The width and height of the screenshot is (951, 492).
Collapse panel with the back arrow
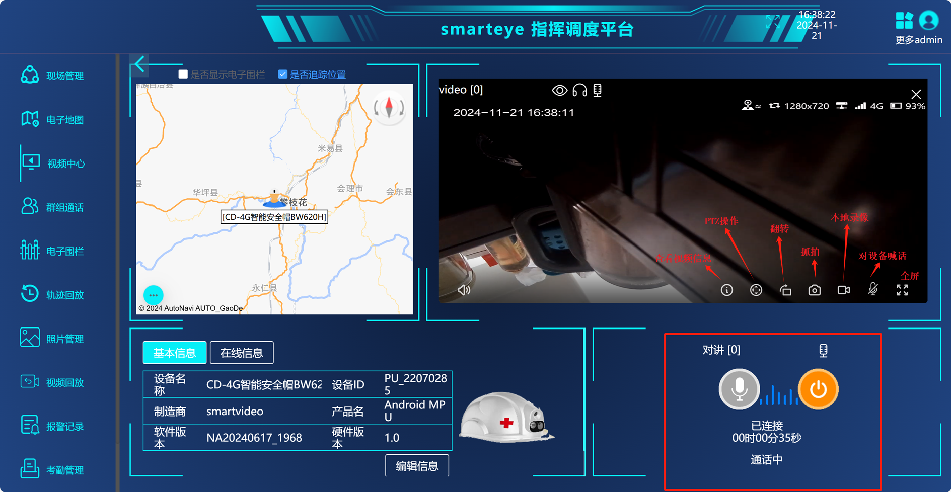tap(139, 64)
